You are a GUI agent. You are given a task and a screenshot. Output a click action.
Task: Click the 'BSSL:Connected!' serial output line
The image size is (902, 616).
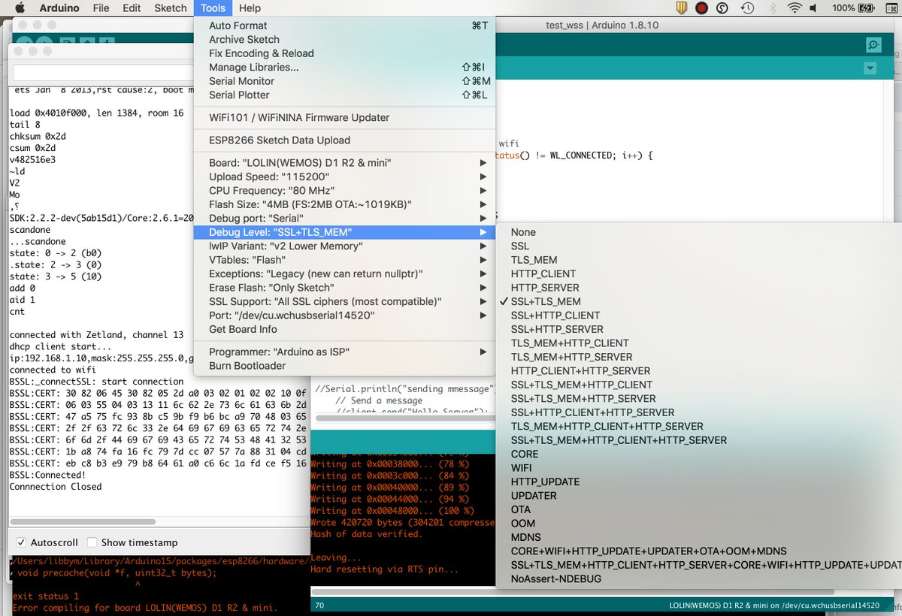click(48, 475)
